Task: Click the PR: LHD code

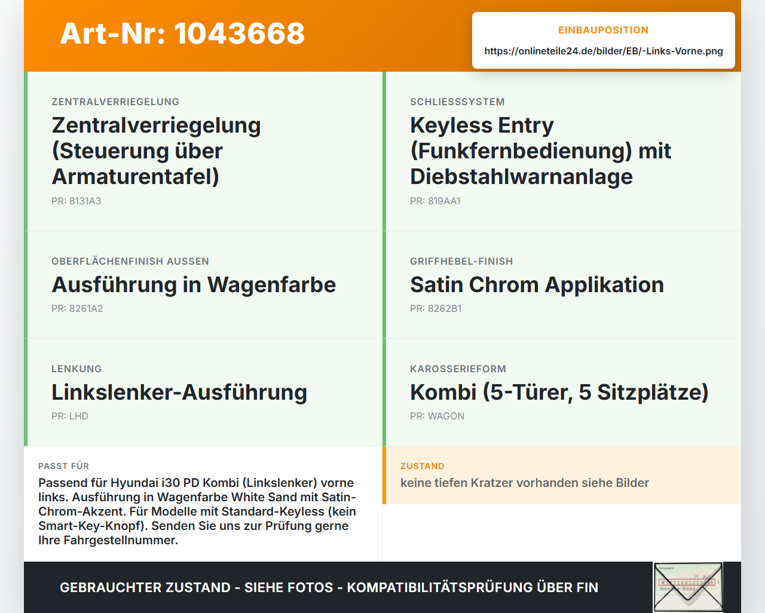Action: pyautogui.click(x=70, y=416)
